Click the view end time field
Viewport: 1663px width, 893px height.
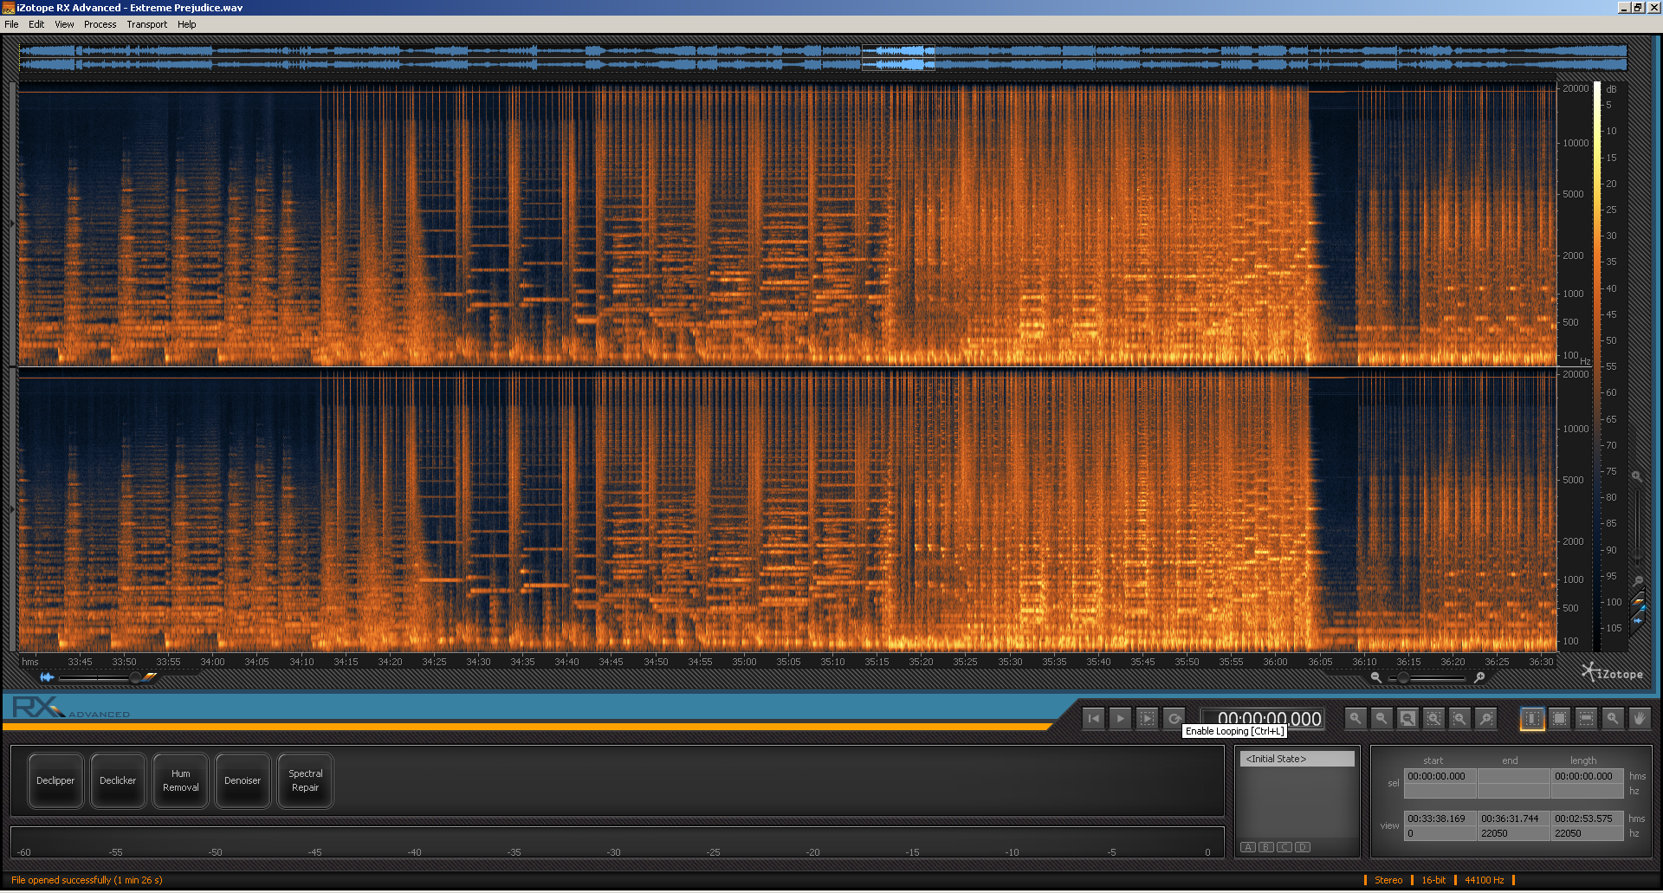tap(1513, 819)
